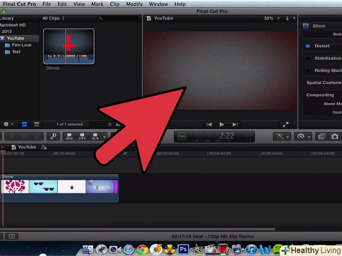Image resolution: width=342 pixels, height=256 pixels.
Task: Expand the Compositing section
Action: click(320, 95)
